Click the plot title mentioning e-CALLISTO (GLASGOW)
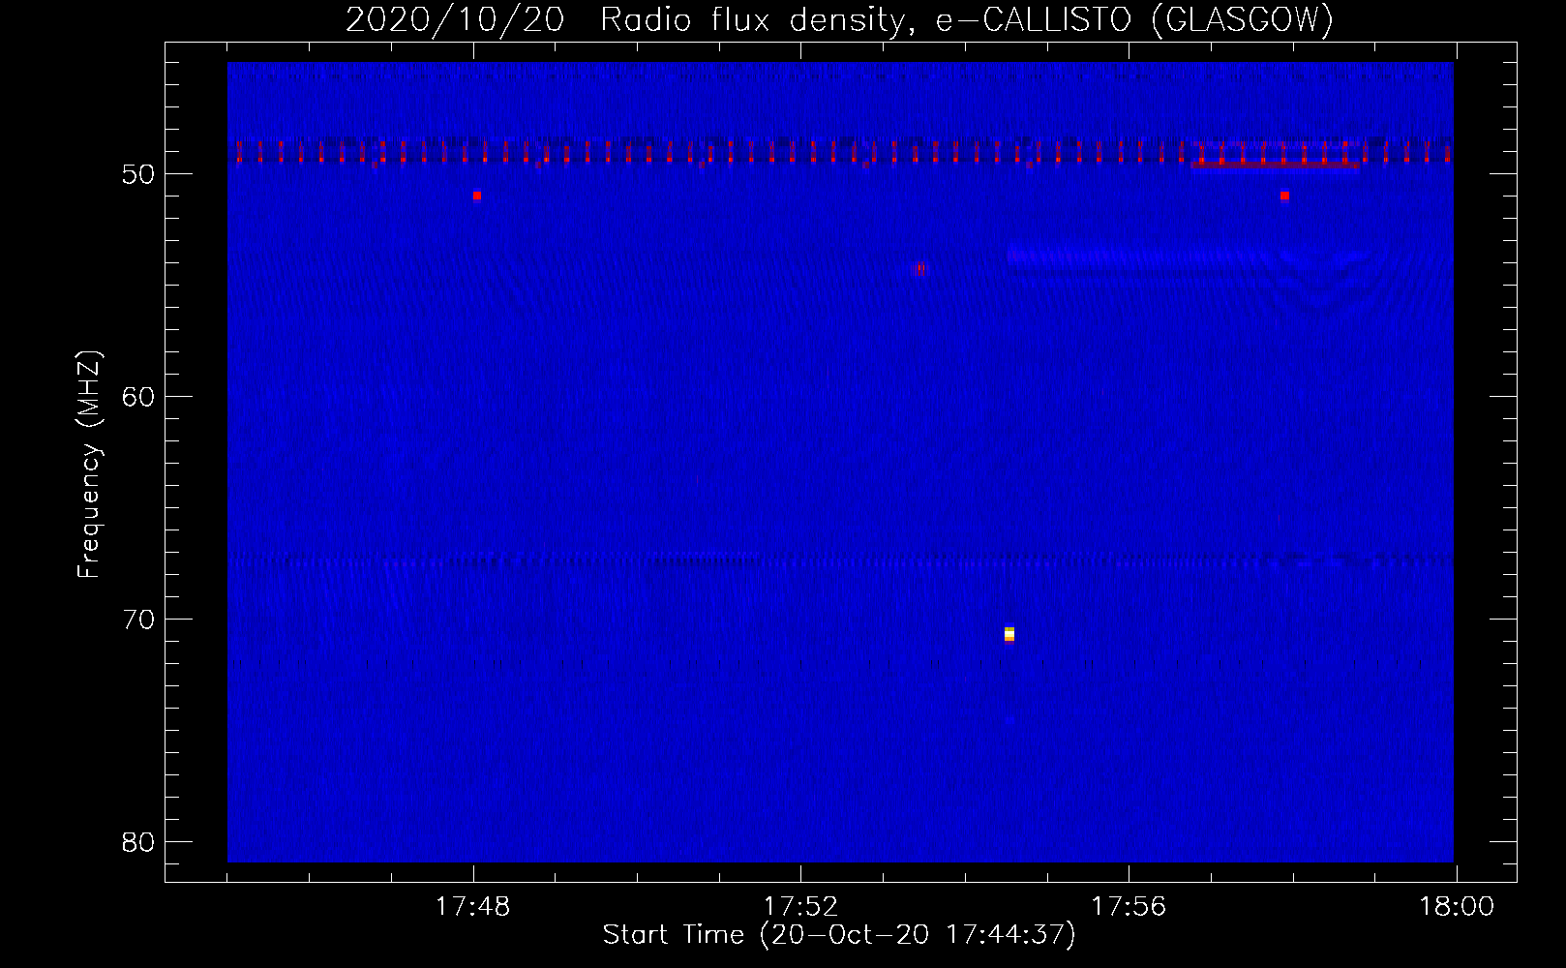The width and height of the screenshot is (1566, 968). click(x=839, y=18)
